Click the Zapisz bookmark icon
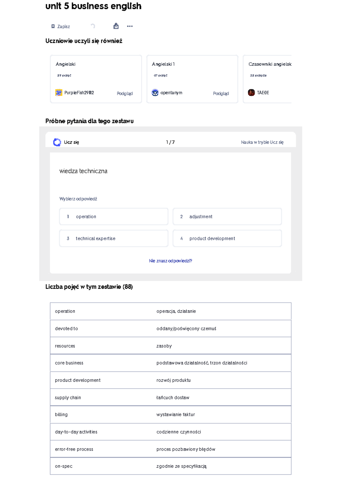Image resolution: width=341 pixels, height=483 pixels. tap(53, 26)
